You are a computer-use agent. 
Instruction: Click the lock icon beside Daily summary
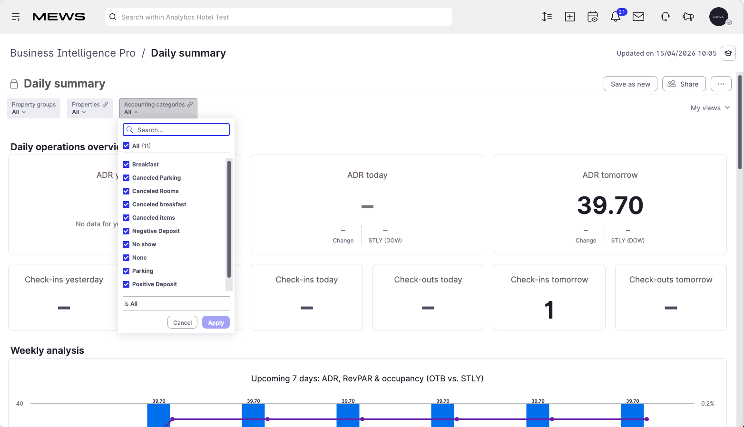[x=14, y=84]
